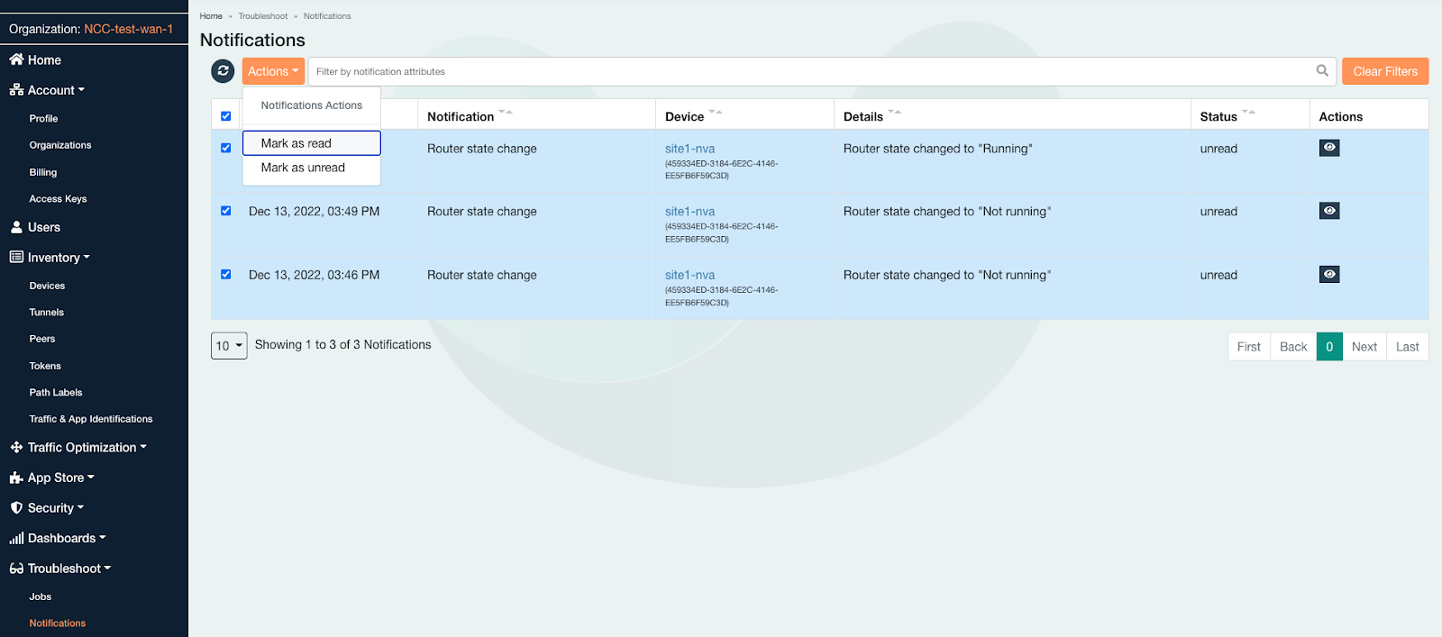Click the refresh notifications icon
The width and height of the screenshot is (1442, 637).
pyautogui.click(x=223, y=71)
